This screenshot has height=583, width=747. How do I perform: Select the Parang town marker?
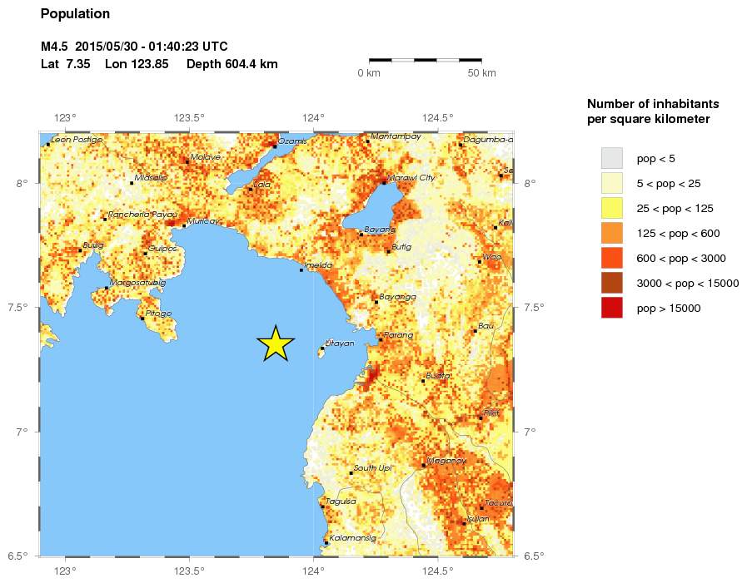click(381, 340)
